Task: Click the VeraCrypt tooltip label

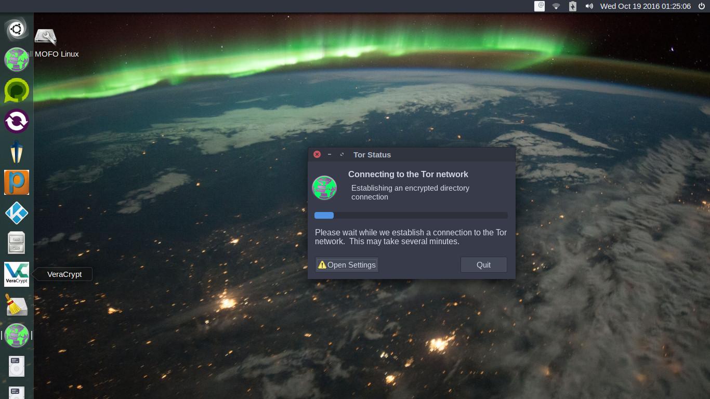Action: (64, 274)
